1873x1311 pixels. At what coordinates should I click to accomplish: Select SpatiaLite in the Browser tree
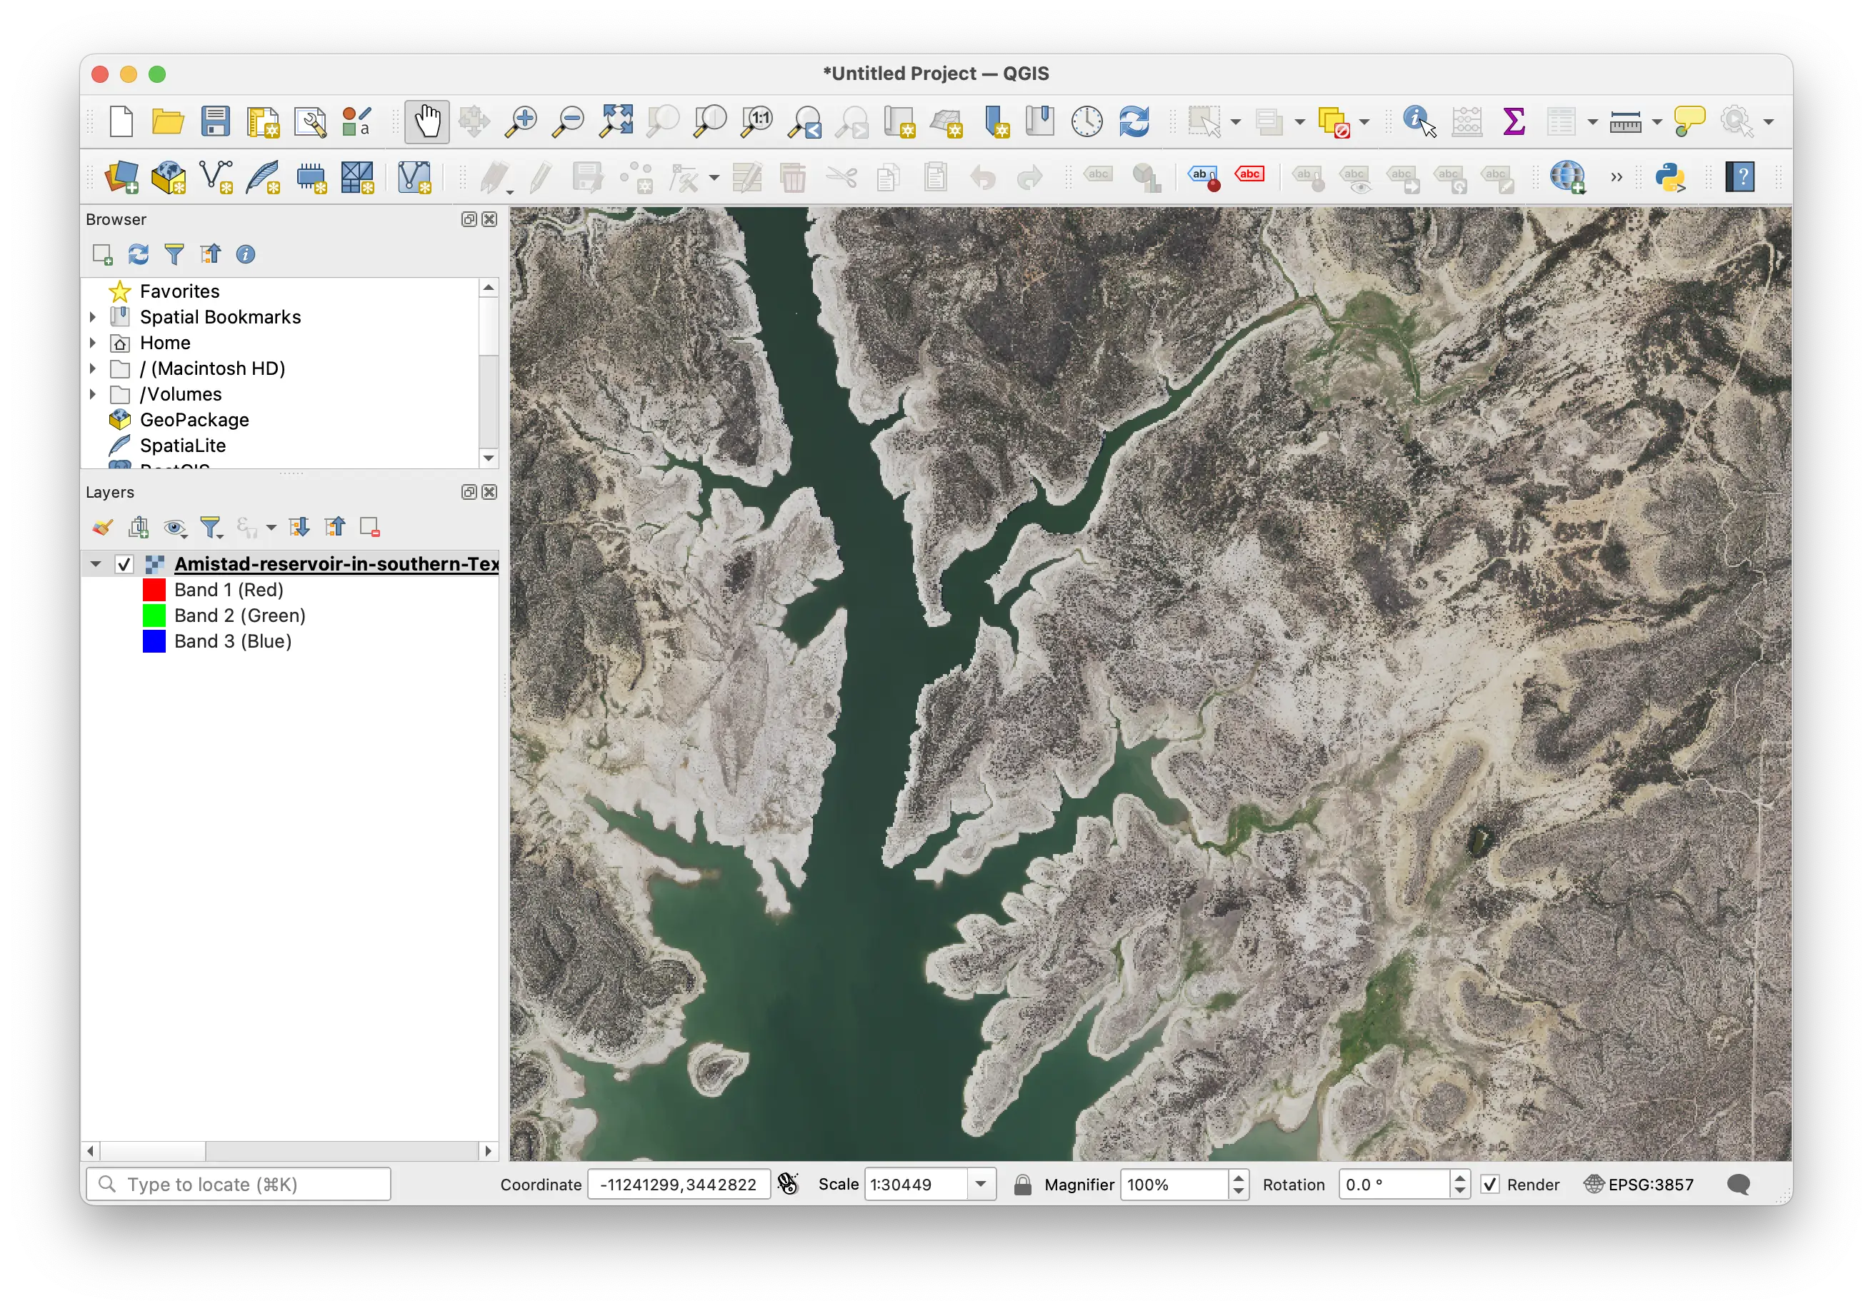tap(183, 446)
